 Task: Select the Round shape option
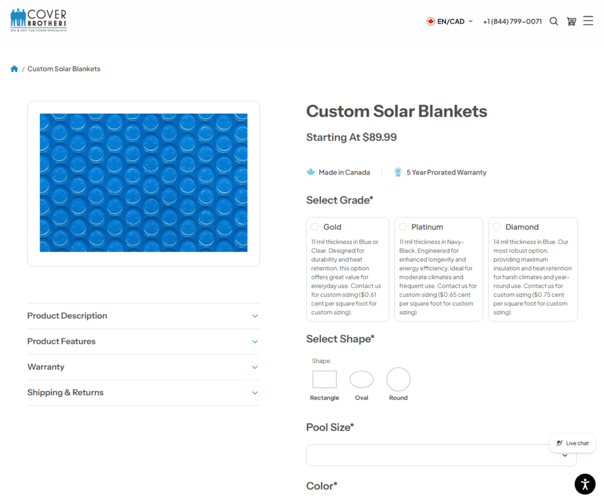(x=398, y=379)
